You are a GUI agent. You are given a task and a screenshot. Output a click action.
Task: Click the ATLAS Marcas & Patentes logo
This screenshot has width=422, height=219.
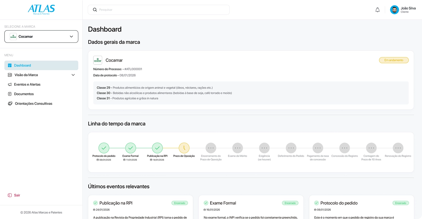41,10
